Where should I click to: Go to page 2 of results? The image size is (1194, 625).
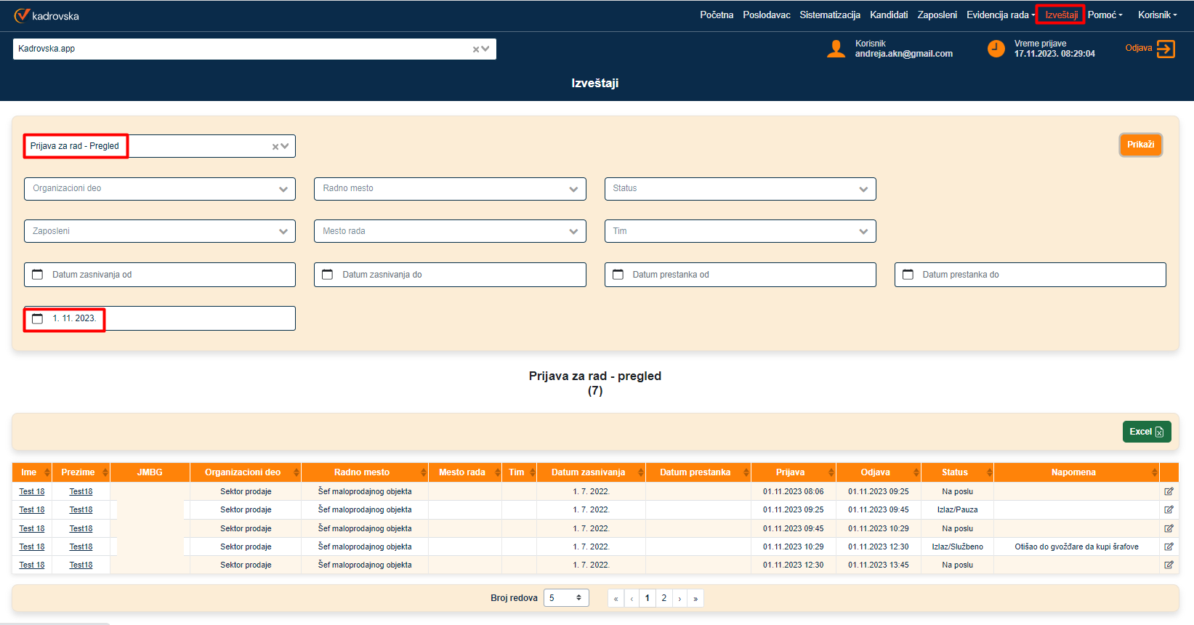663,598
